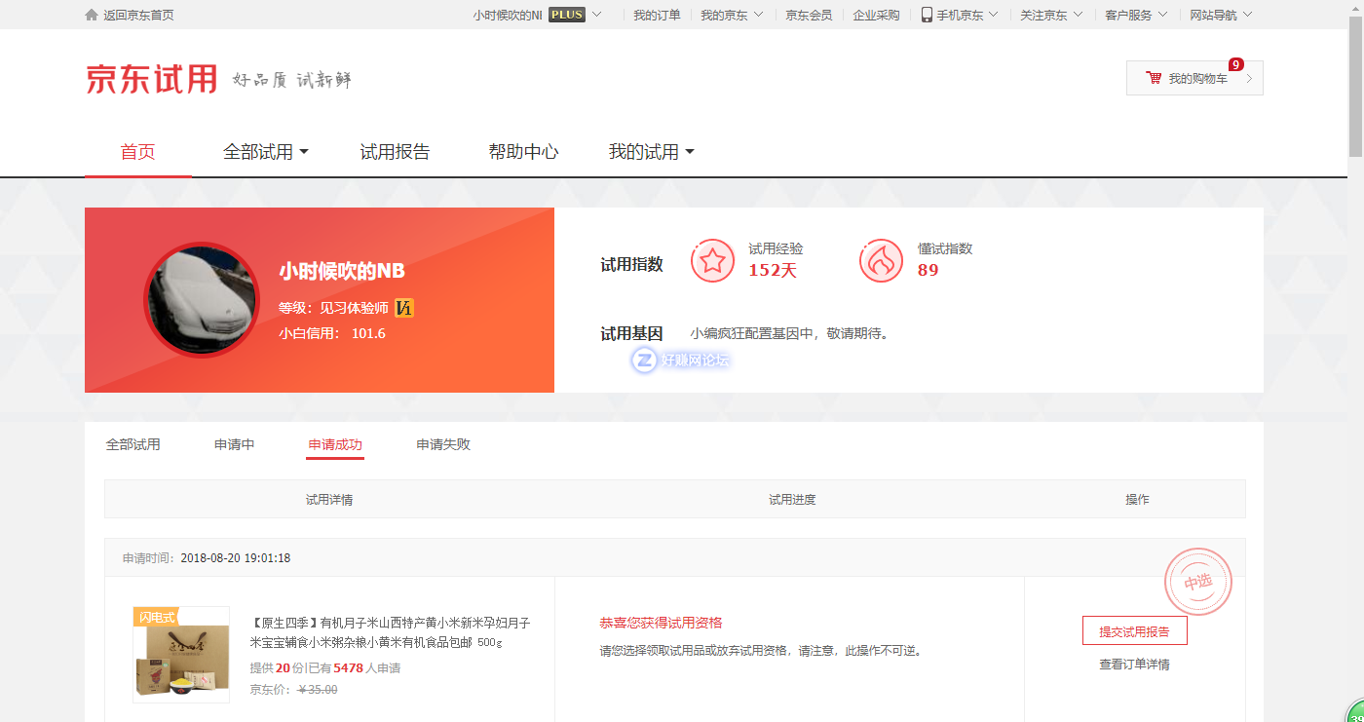Click 恭喜您获得试用资格 status text
The height and width of the screenshot is (722, 1364).
(661, 623)
